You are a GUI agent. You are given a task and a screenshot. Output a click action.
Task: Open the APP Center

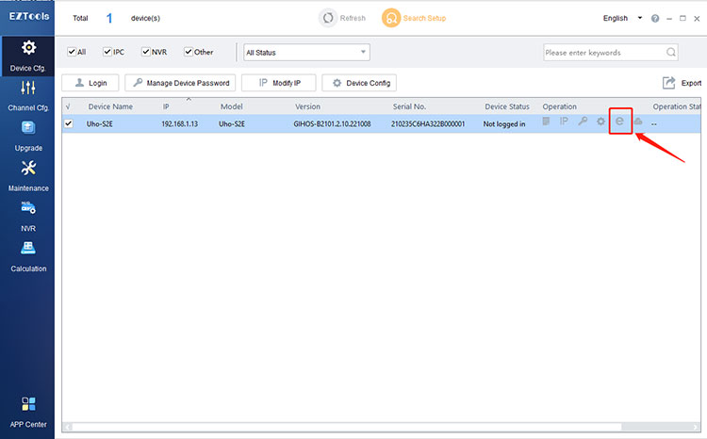coord(28,412)
